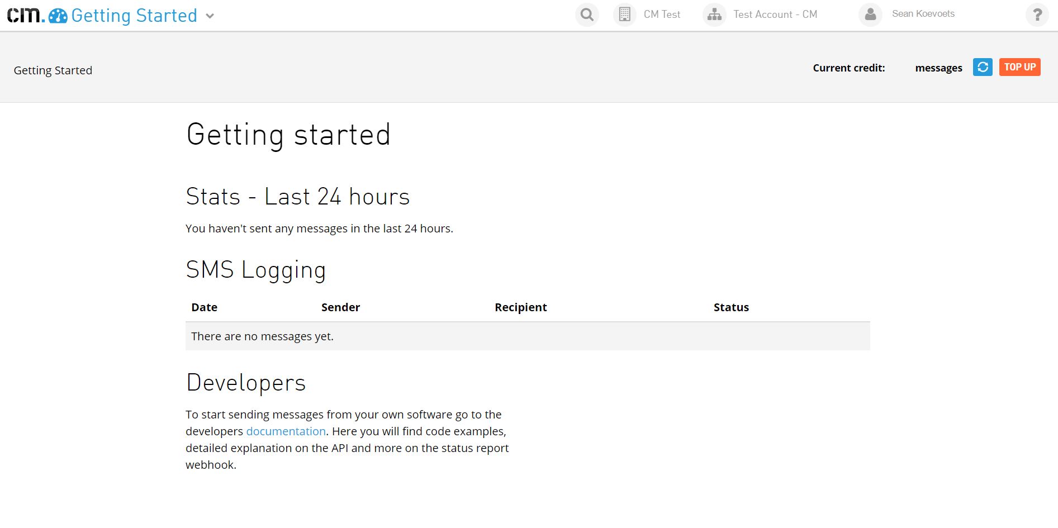Click the TOP UP button
The image size is (1058, 528).
pos(1020,67)
